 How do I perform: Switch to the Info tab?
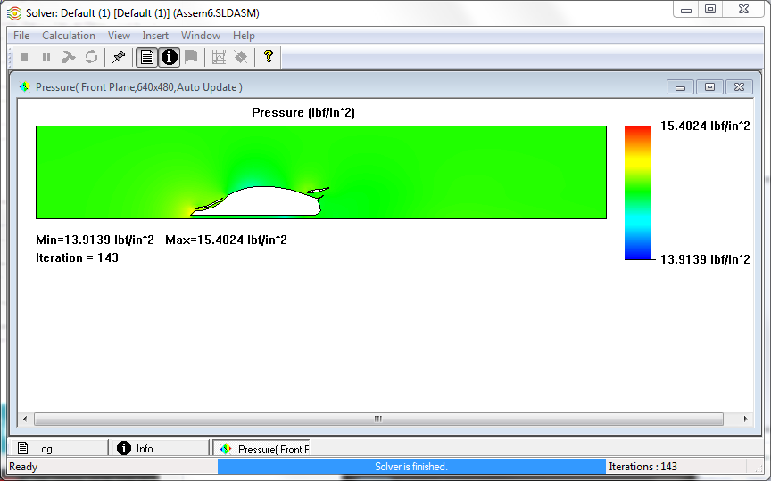(x=159, y=449)
